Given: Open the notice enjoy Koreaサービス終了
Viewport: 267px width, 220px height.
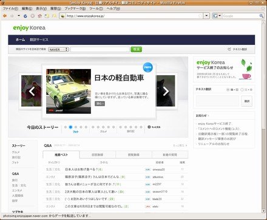Looking at the screenshot, I should pyautogui.click(x=215, y=124).
